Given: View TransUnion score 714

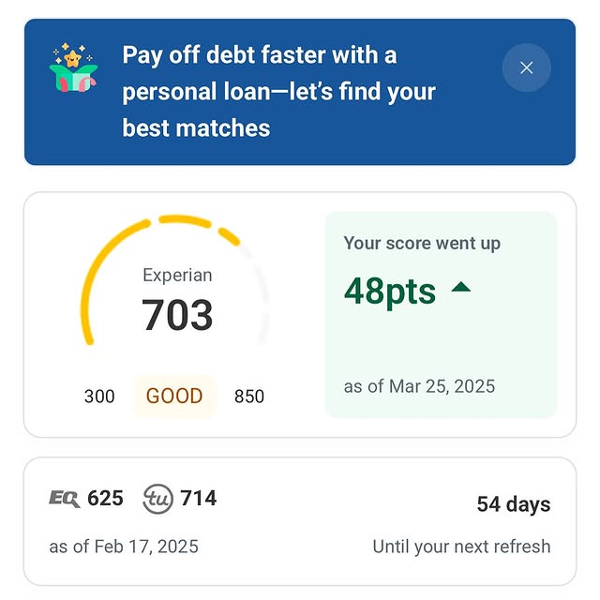Looking at the screenshot, I should [199, 499].
